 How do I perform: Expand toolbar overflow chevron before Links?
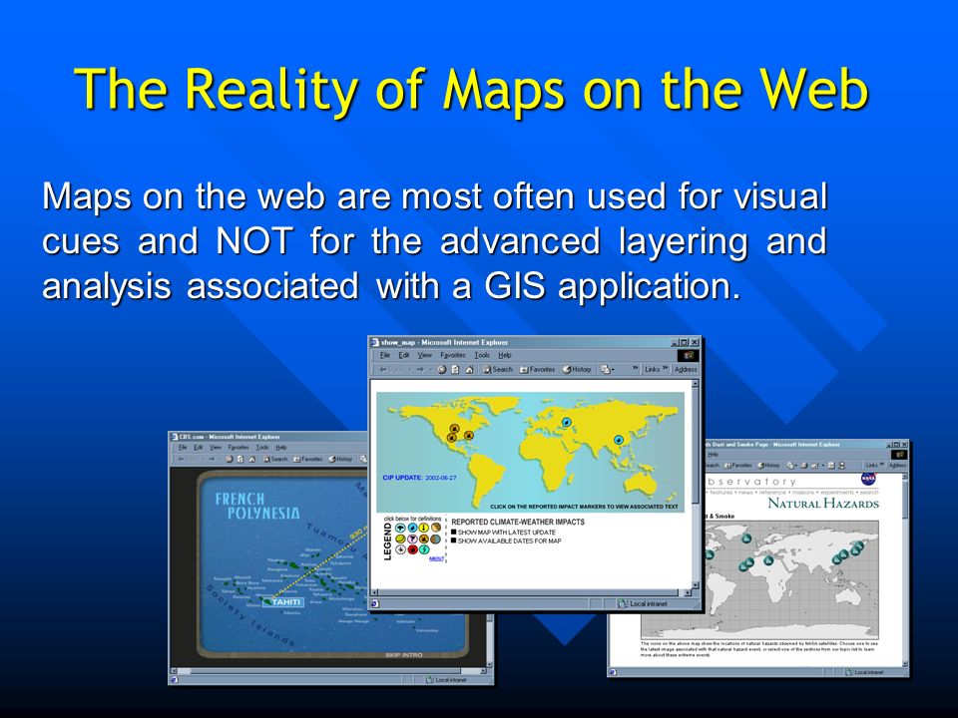[636, 368]
